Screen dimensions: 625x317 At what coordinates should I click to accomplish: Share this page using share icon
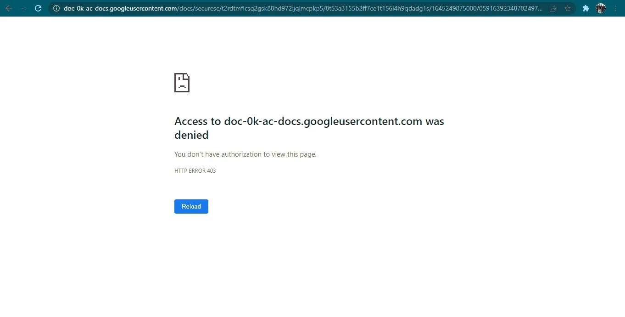553,8
